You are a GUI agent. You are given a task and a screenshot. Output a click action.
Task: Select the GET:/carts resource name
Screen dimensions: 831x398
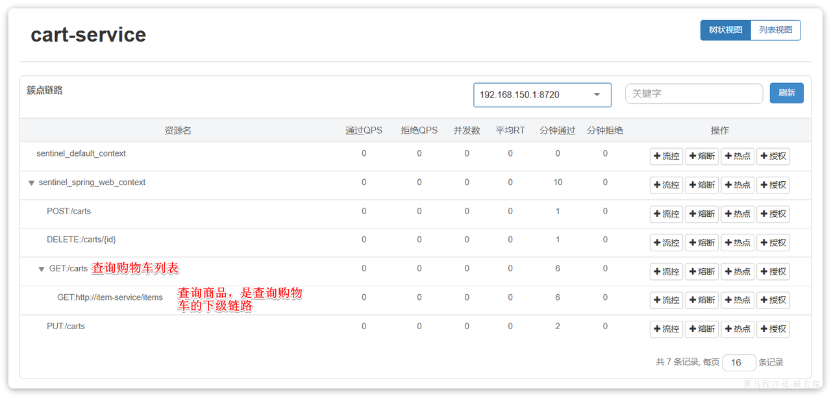pyautogui.click(x=68, y=268)
